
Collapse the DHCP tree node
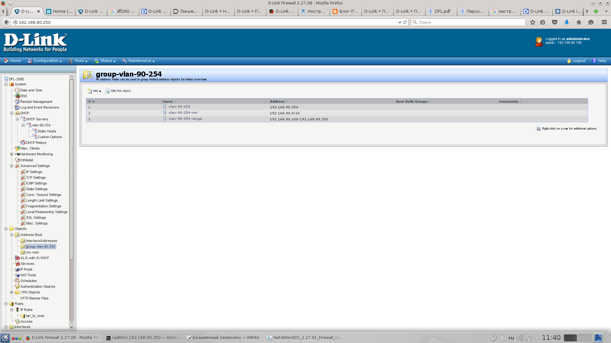(12, 113)
